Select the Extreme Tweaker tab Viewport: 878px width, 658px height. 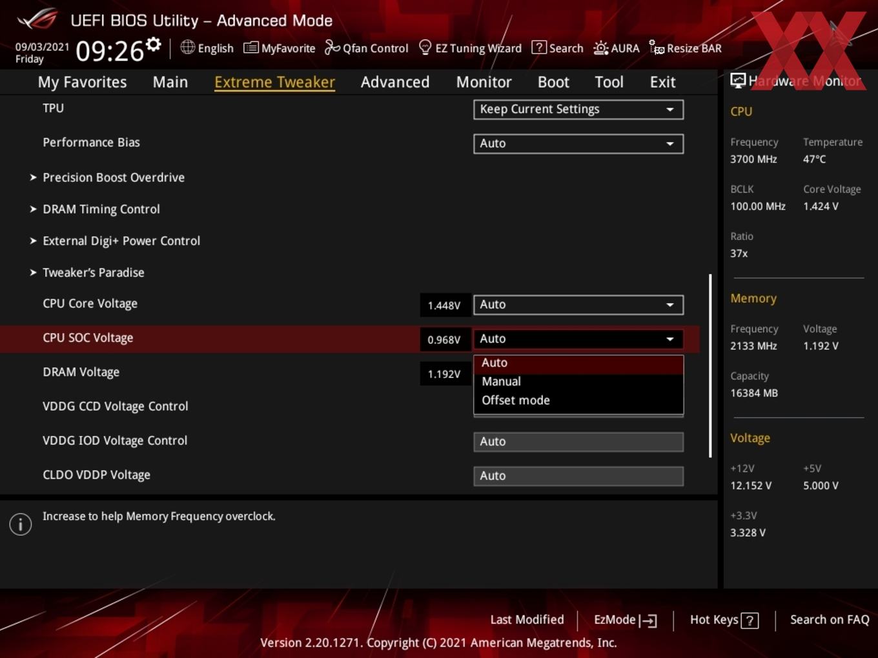(274, 82)
